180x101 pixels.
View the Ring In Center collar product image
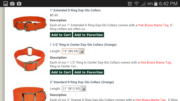(29, 59)
